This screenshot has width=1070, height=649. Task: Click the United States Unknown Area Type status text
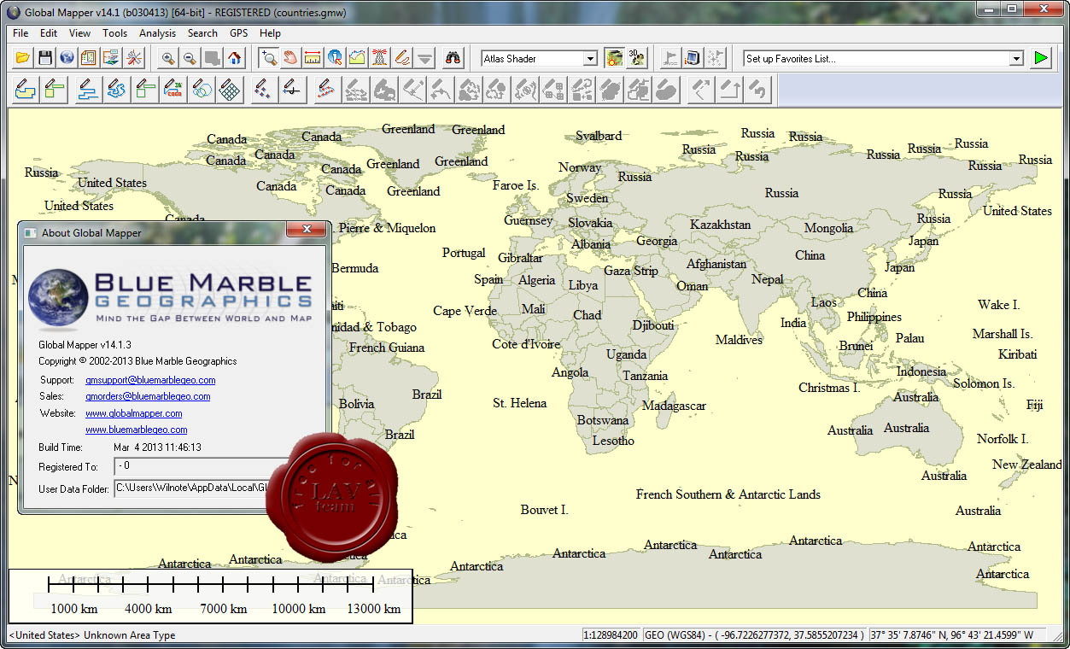click(92, 635)
